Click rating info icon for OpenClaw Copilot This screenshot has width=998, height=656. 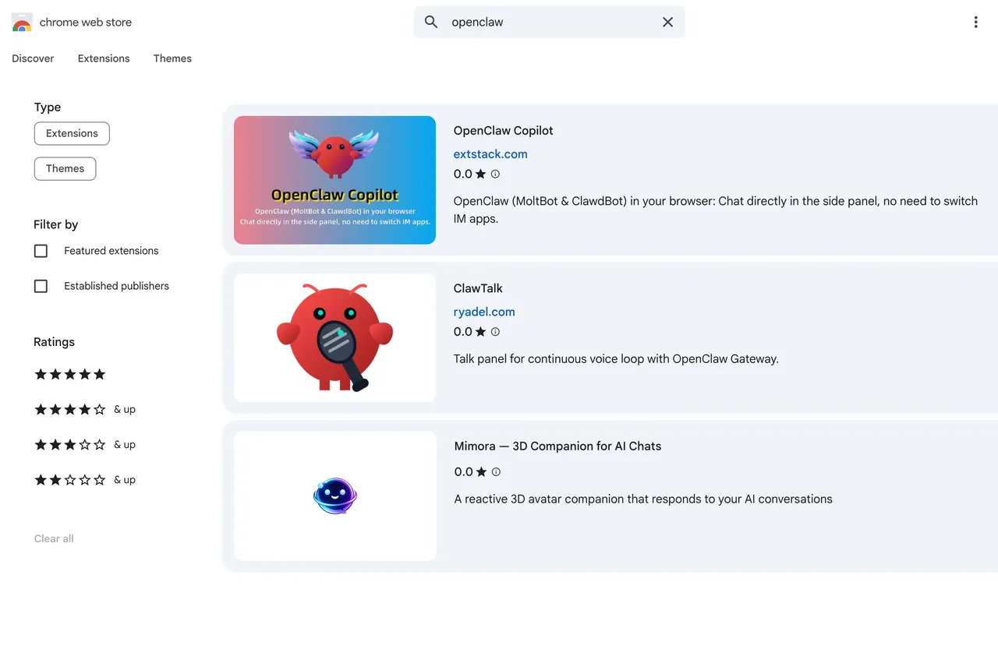(x=495, y=175)
